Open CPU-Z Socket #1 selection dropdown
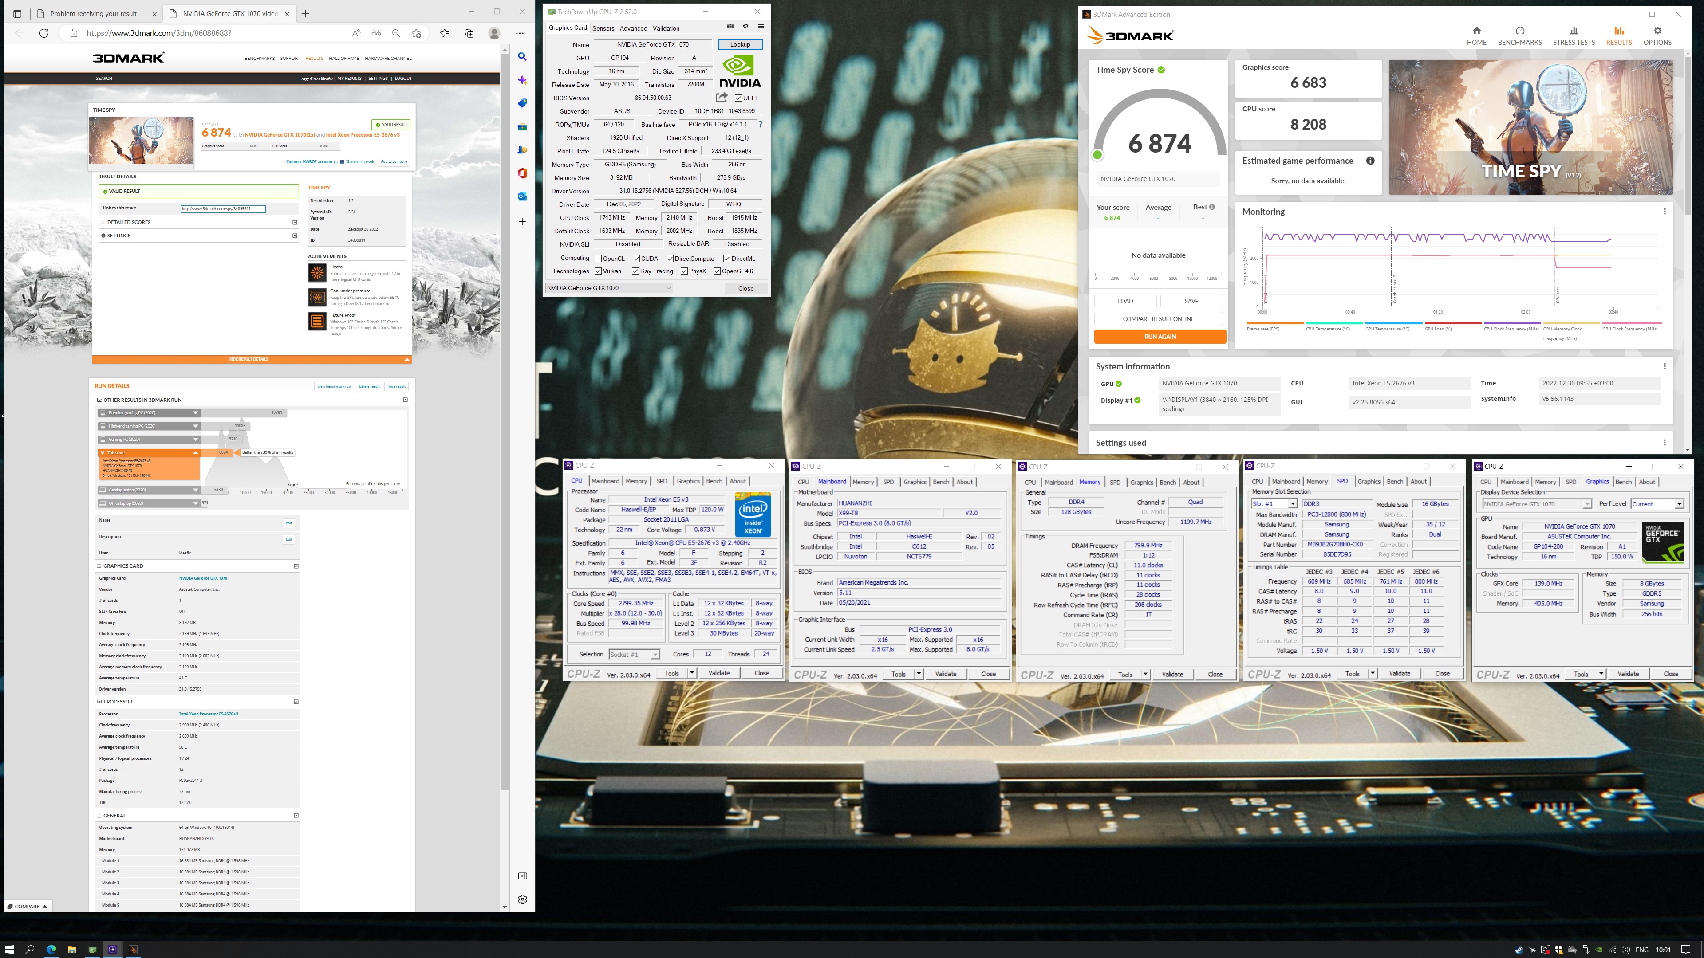Viewport: 1704px width, 958px height. click(635, 655)
